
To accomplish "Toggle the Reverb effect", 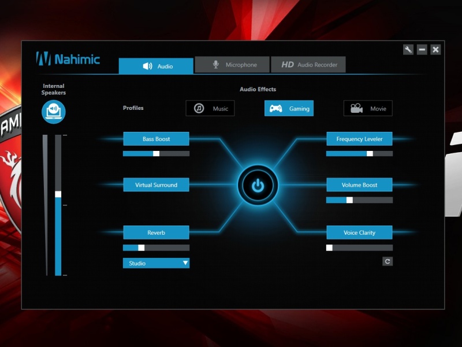I will [156, 232].
